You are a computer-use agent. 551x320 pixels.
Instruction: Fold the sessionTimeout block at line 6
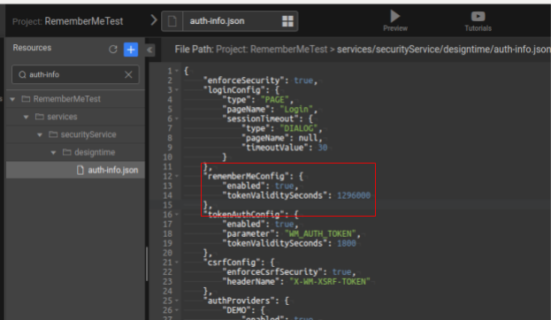[x=177, y=118]
